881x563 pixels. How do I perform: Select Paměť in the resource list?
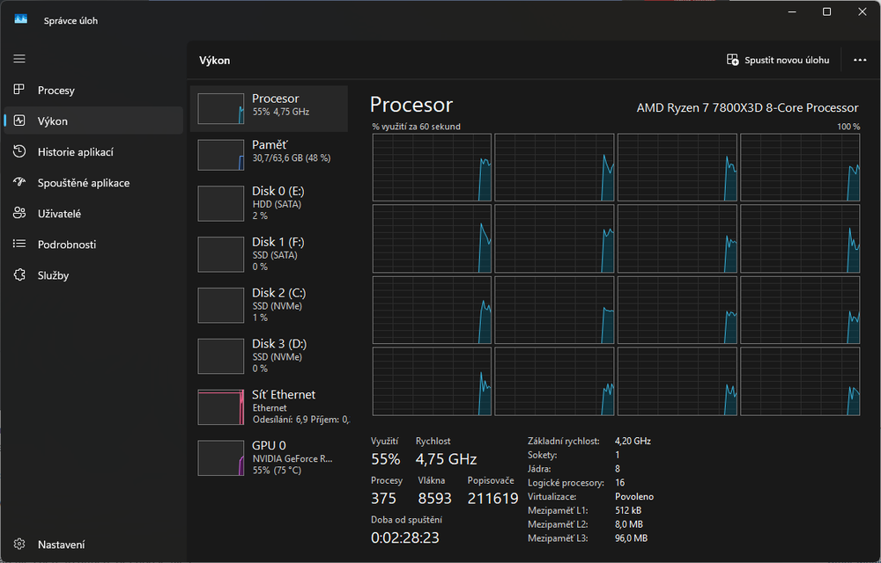[x=269, y=151]
